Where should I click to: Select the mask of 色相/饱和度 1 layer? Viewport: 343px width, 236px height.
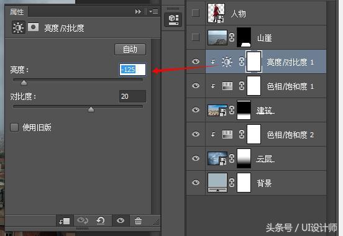click(254, 86)
